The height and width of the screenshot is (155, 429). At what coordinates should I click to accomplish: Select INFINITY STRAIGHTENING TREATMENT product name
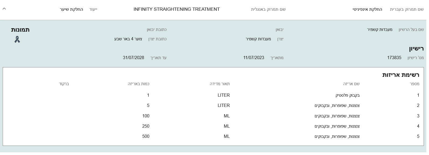176,9
